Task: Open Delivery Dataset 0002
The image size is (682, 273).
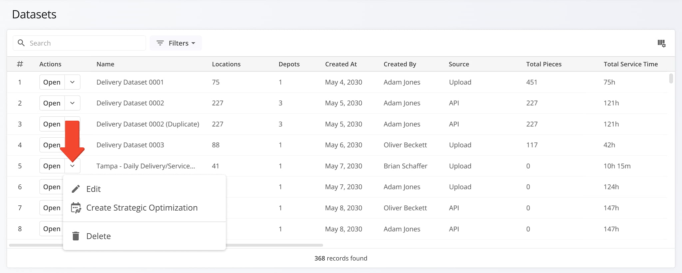Action: (x=52, y=103)
